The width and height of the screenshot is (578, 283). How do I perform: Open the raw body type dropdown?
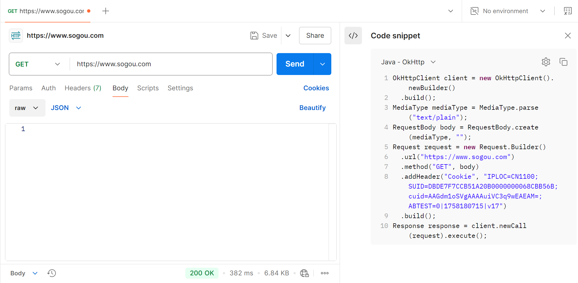27,108
